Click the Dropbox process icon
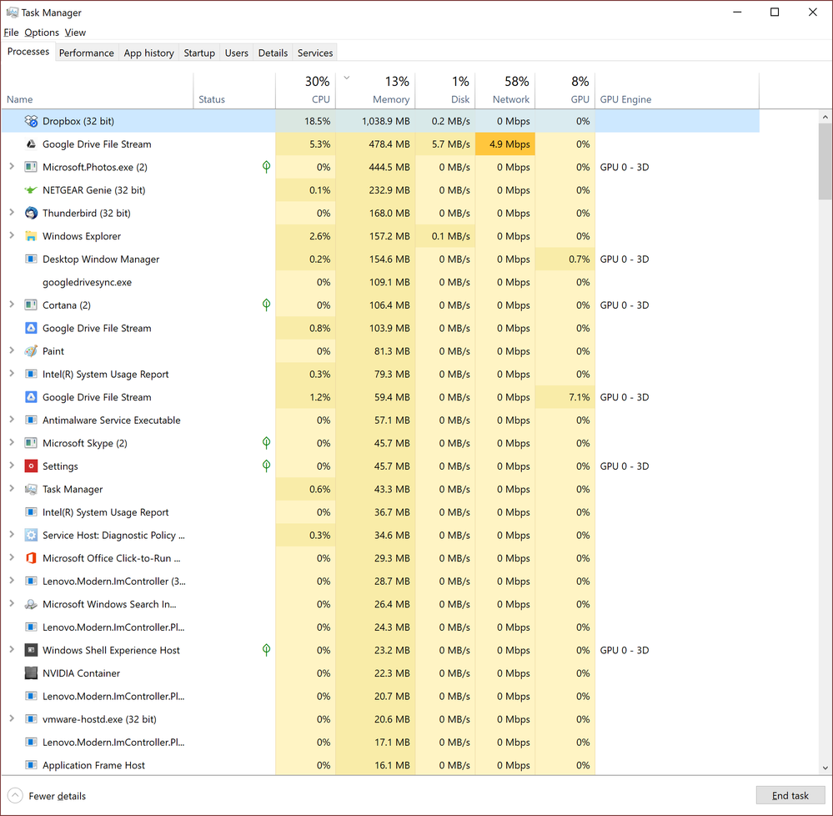 pyautogui.click(x=31, y=121)
